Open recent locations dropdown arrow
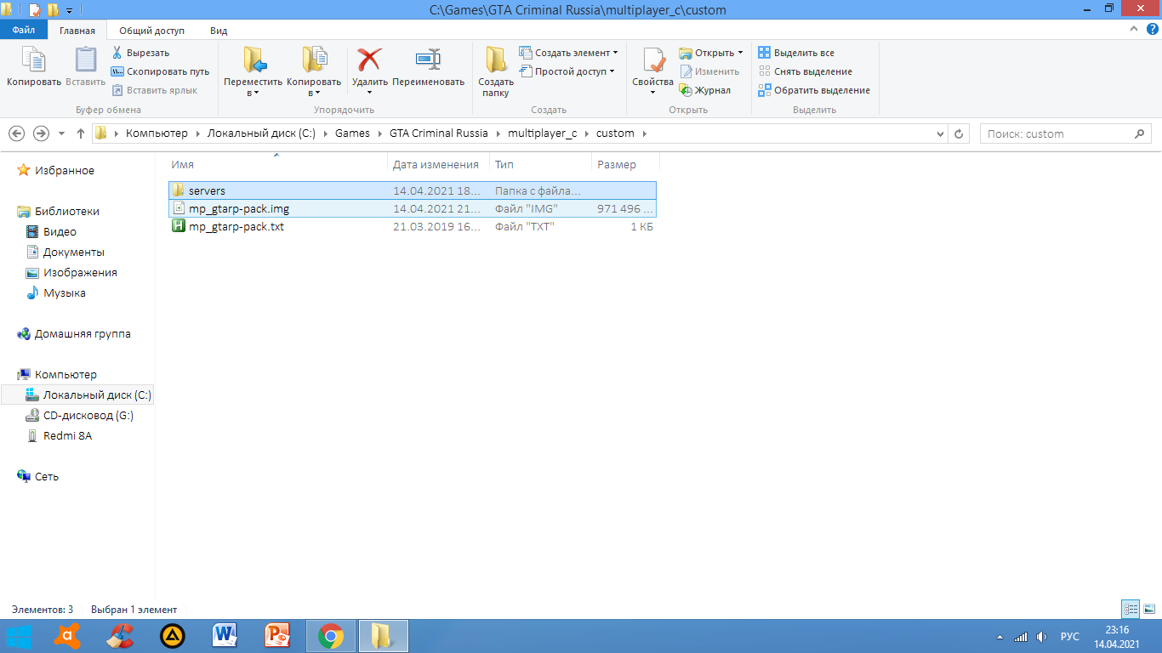Screen dimensions: 1162x653 point(61,133)
